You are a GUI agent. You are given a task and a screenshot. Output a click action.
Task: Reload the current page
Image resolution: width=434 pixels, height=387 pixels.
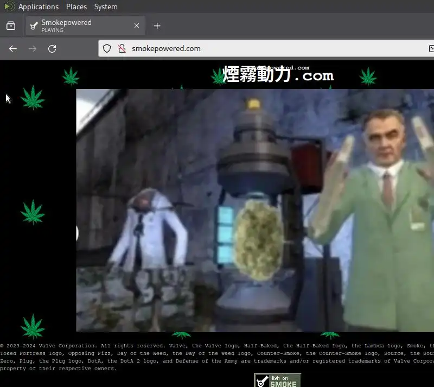point(52,49)
